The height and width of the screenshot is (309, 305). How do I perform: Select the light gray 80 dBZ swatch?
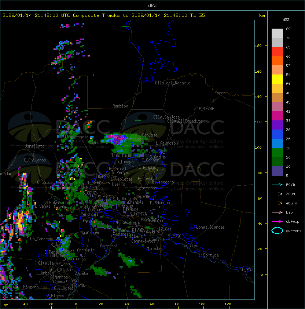[277, 33]
